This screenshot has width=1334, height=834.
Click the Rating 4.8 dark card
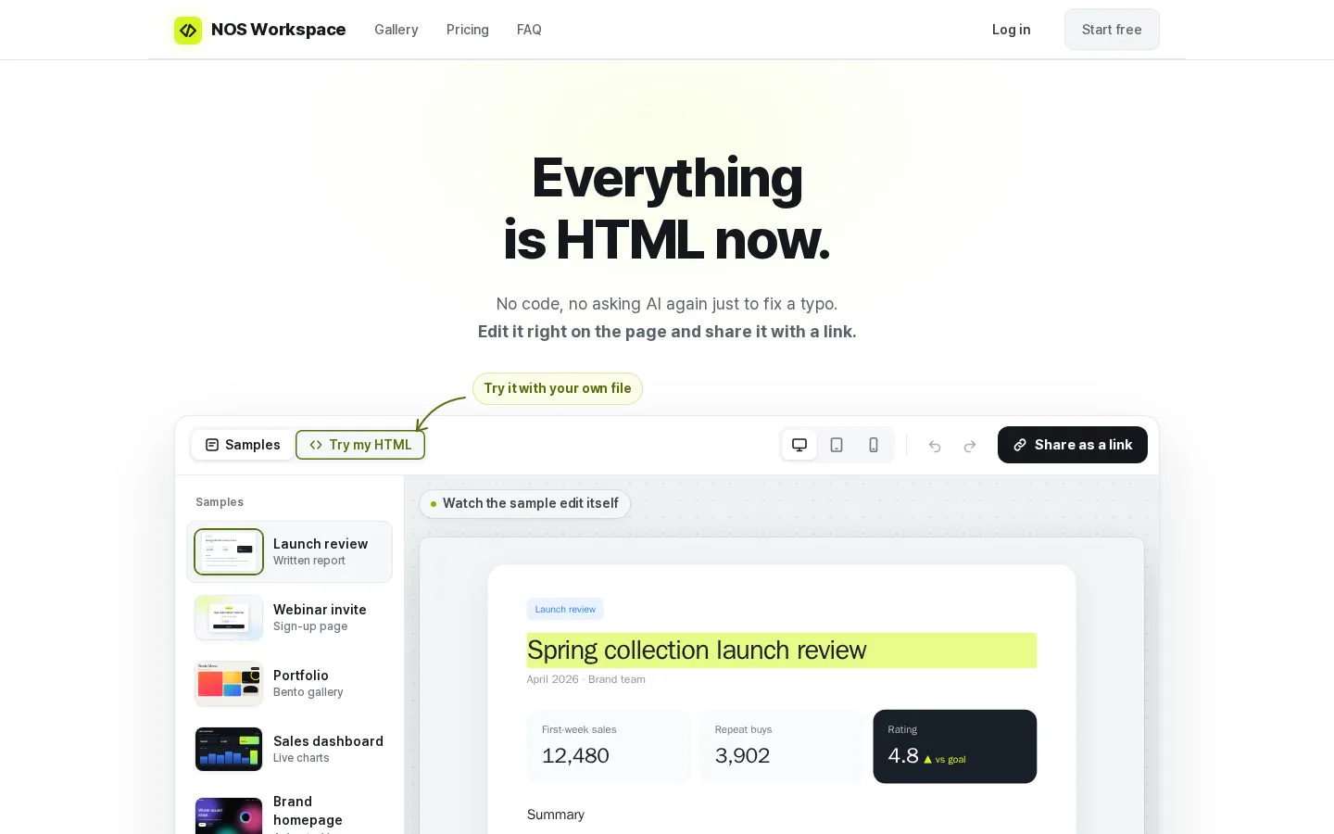(x=955, y=747)
